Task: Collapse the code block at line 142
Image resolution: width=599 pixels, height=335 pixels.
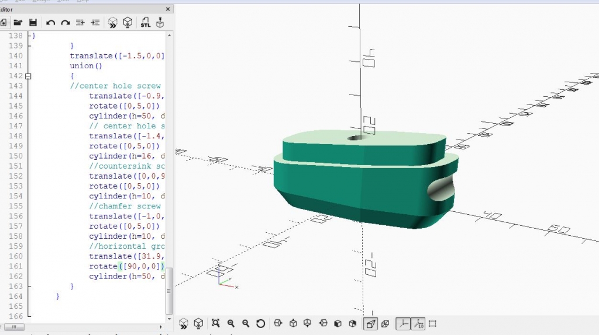Action: [x=28, y=76]
